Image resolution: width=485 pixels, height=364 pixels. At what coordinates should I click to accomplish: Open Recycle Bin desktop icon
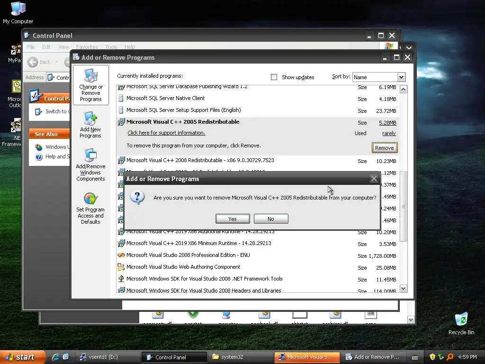coord(461,324)
